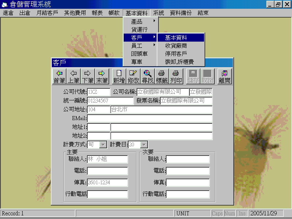The width and height of the screenshot is (292, 219).
Task: Open the 資料備份 menu
Action: click(x=181, y=13)
